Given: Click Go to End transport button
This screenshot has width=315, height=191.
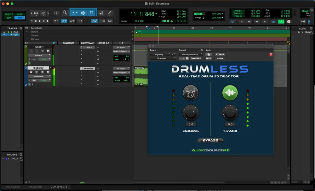Looking at the screenshot, I should (264, 22).
